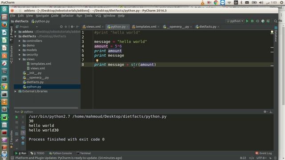Open Firefox from the Ubuntu launcher

tap(4, 24)
